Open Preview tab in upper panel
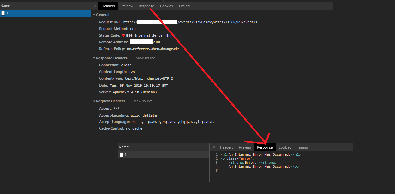 click(x=127, y=6)
